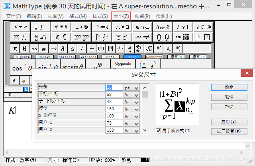Open the 格式(M) menu

click(78, 16)
